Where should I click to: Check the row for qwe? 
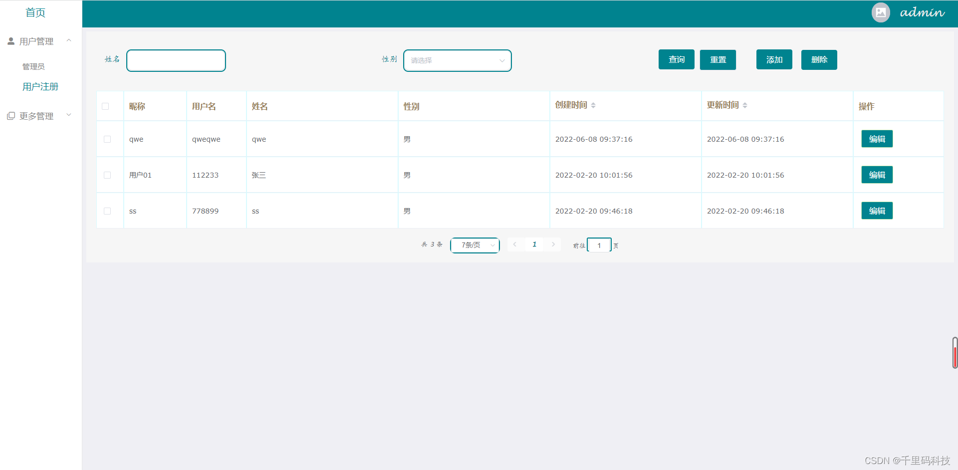[x=107, y=139]
